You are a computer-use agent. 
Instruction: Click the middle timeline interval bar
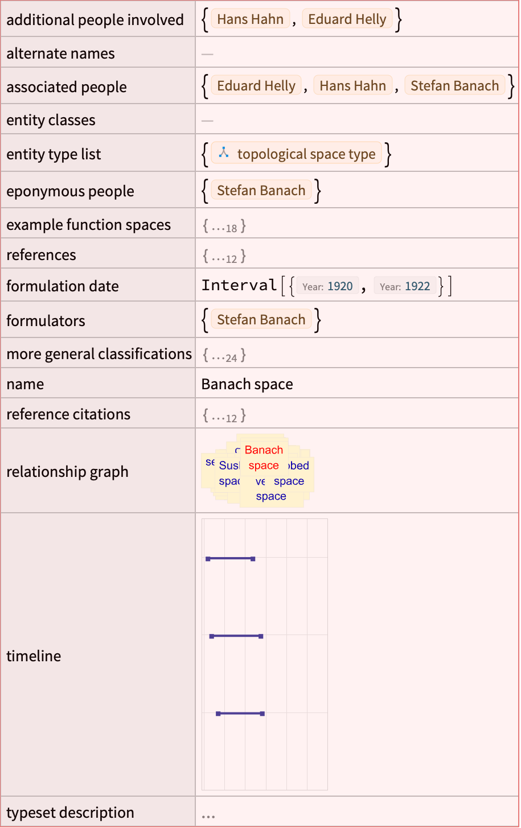coord(236,636)
